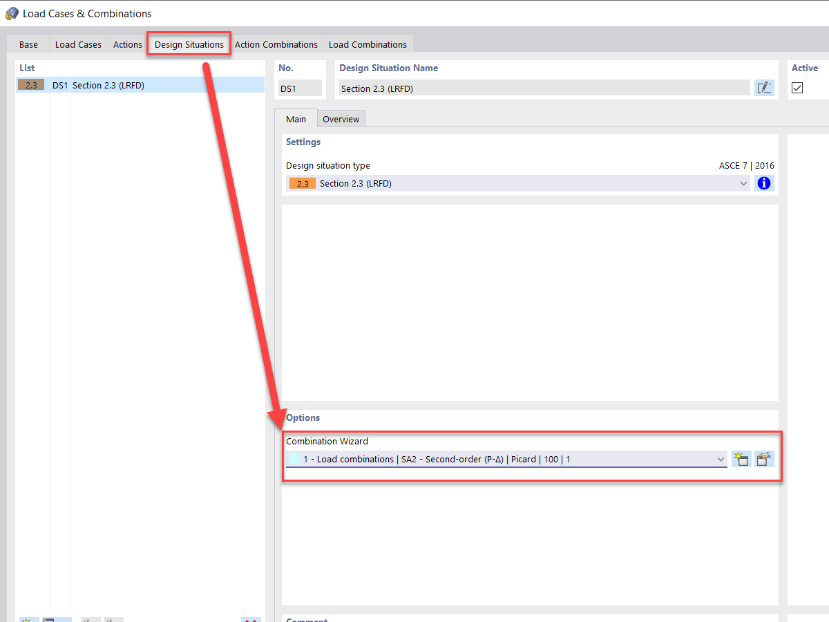Click the Load Cases & Combinations dialog icon

11,13
